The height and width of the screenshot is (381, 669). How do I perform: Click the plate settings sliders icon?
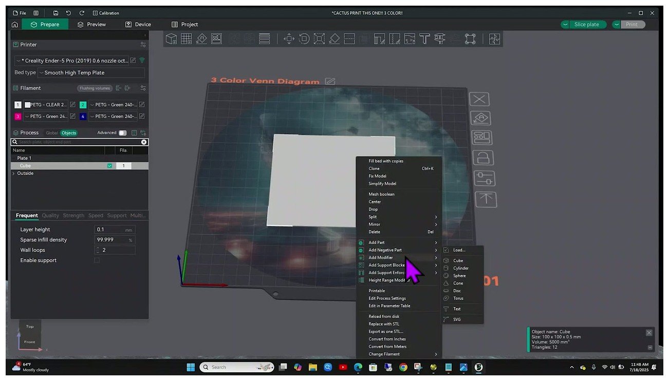[x=485, y=178]
